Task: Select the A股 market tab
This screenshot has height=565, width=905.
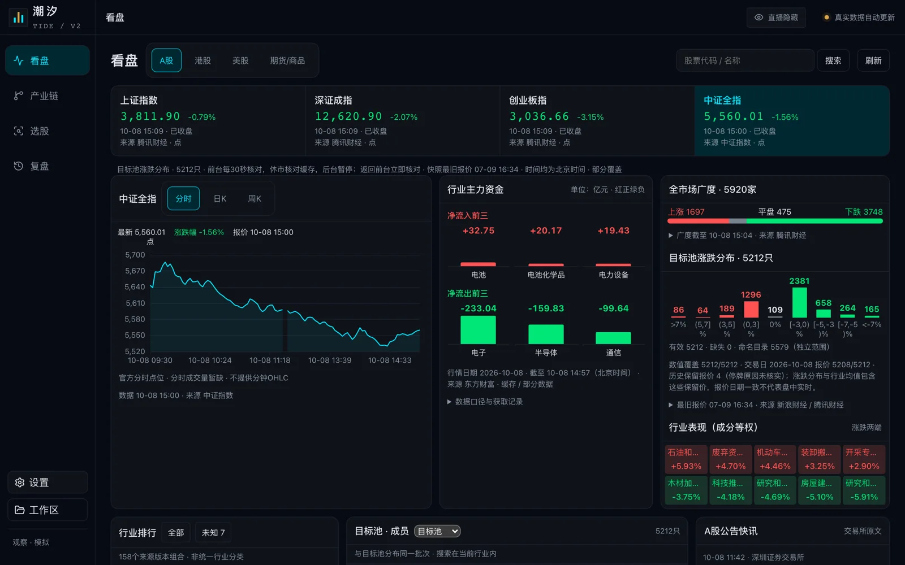Action: point(166,60)
